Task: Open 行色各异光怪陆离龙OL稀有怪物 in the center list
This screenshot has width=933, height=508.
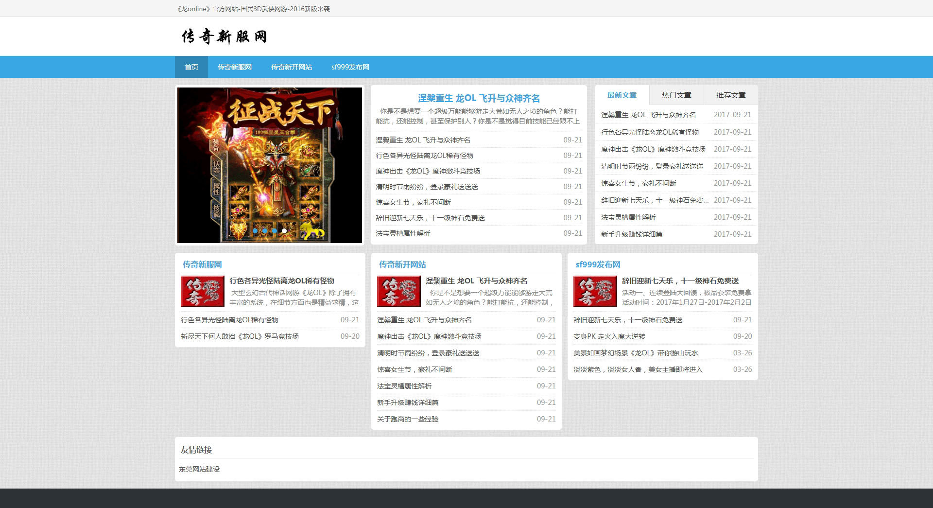Action: [424, 156]
